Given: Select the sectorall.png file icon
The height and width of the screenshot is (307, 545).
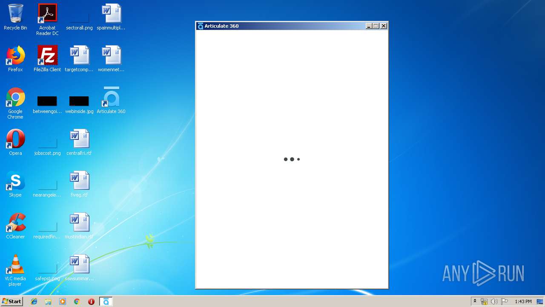Looking at the screenshot, I should click(79, 18).
